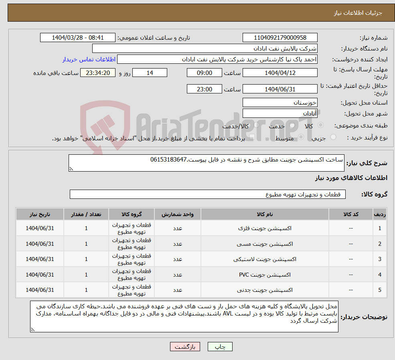395x360 pixels.
Task: Click the تاریخ نیاز column header
Action: (40, 214)
